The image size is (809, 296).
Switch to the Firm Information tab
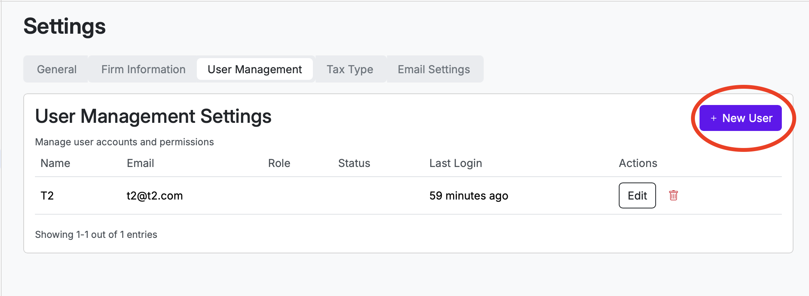(x=143, y=69)
